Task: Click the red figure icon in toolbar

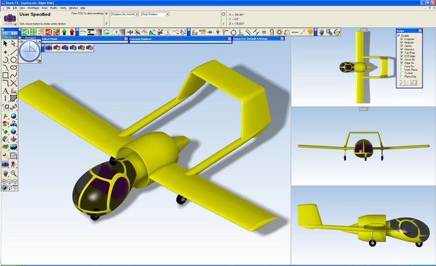Action: tap(72, 32)
